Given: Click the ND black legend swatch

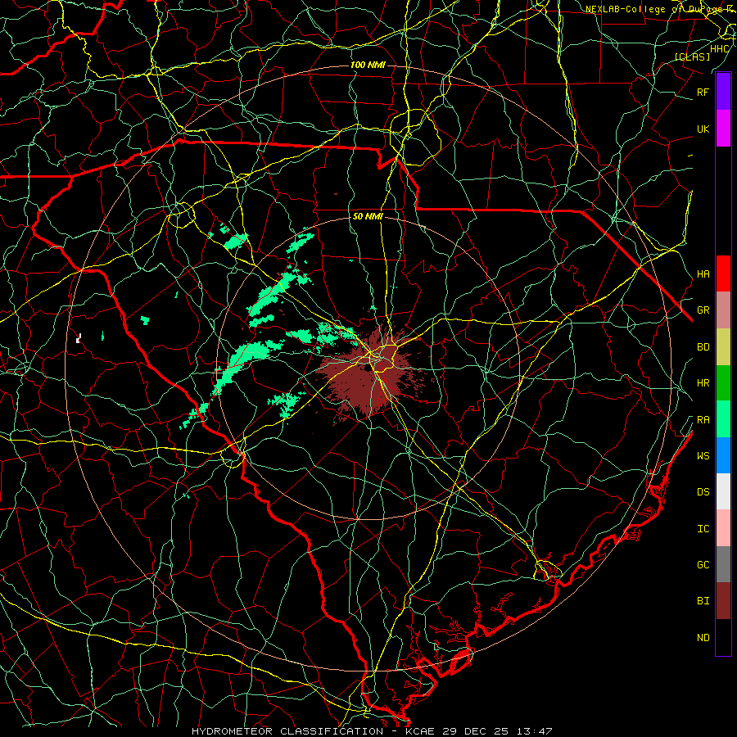Looking at the screenshot, I should coord(723,637).
